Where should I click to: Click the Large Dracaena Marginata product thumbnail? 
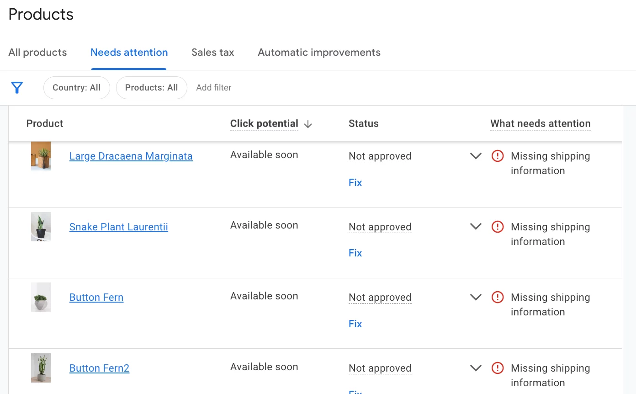pos(41,155)
